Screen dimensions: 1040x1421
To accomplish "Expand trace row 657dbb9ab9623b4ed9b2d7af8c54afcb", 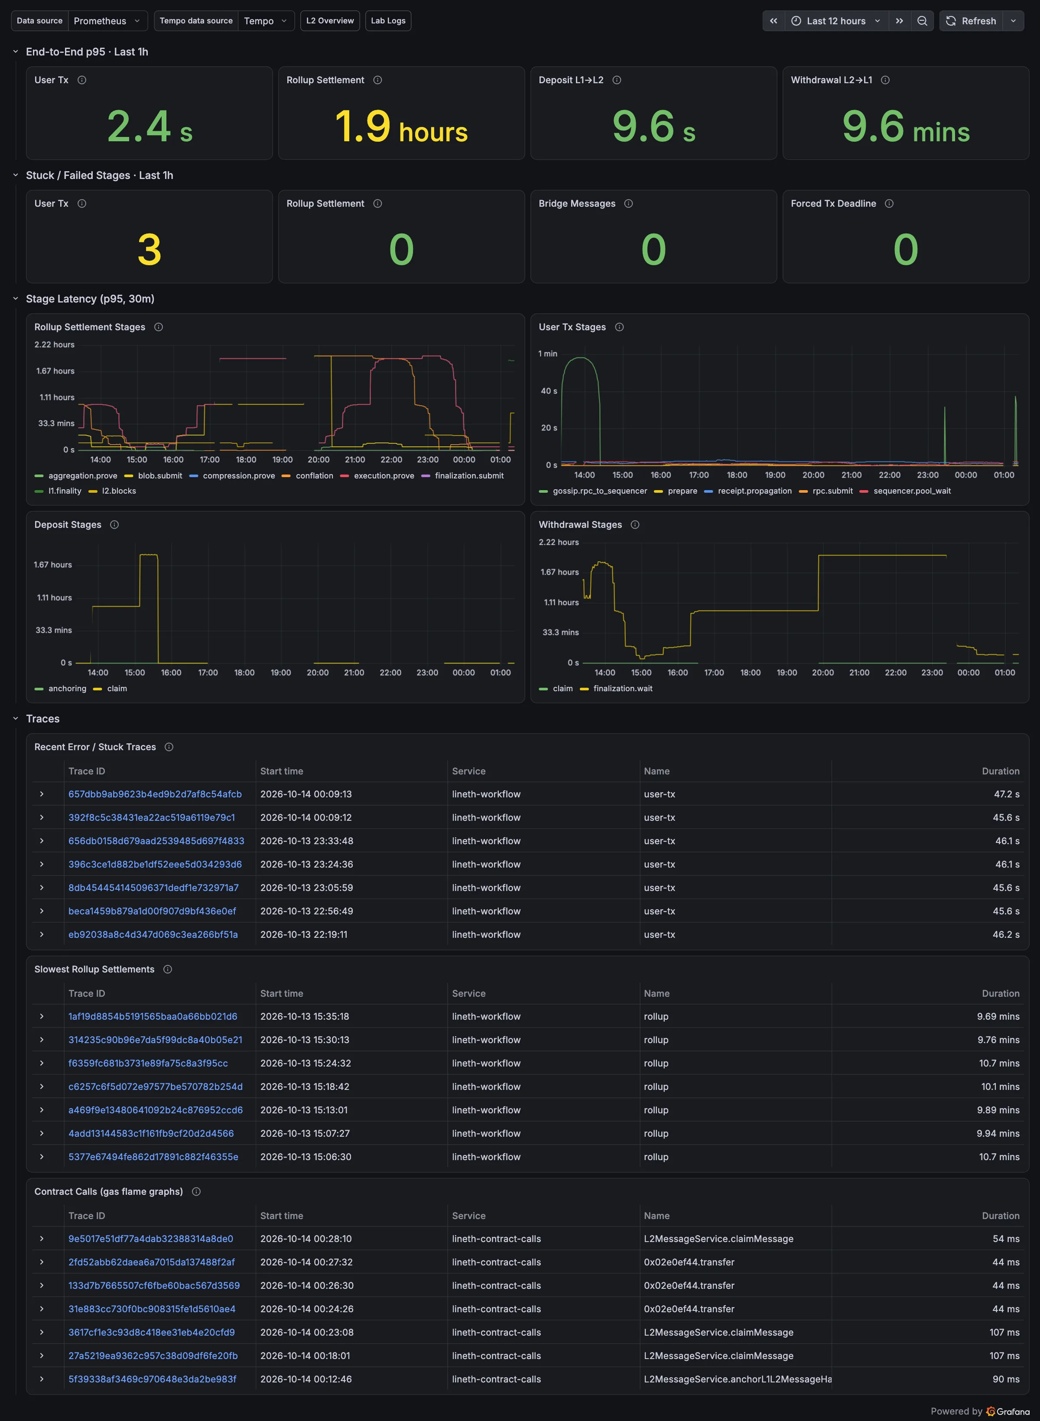I will [x=42, y=794].
